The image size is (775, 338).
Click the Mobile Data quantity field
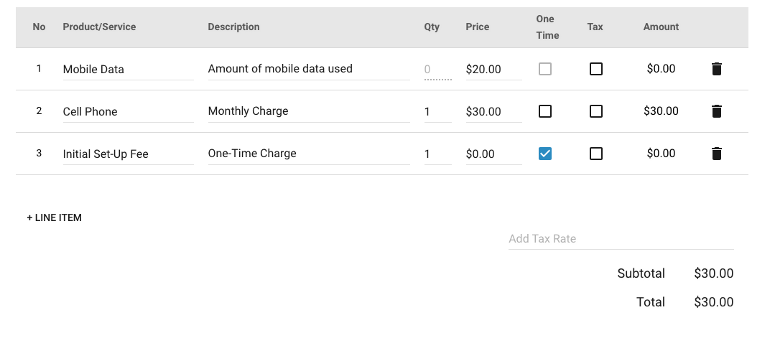(438, 70)
